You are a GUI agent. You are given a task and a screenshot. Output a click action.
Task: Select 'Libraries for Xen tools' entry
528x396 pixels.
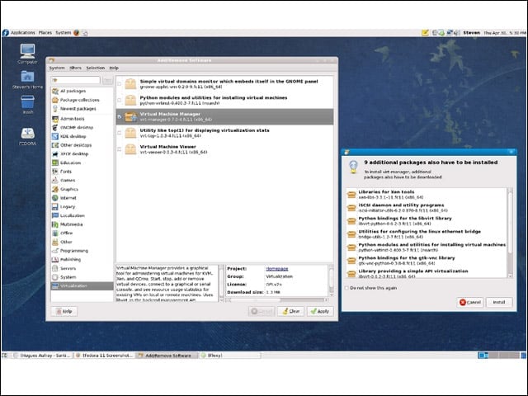pos(426,195)
